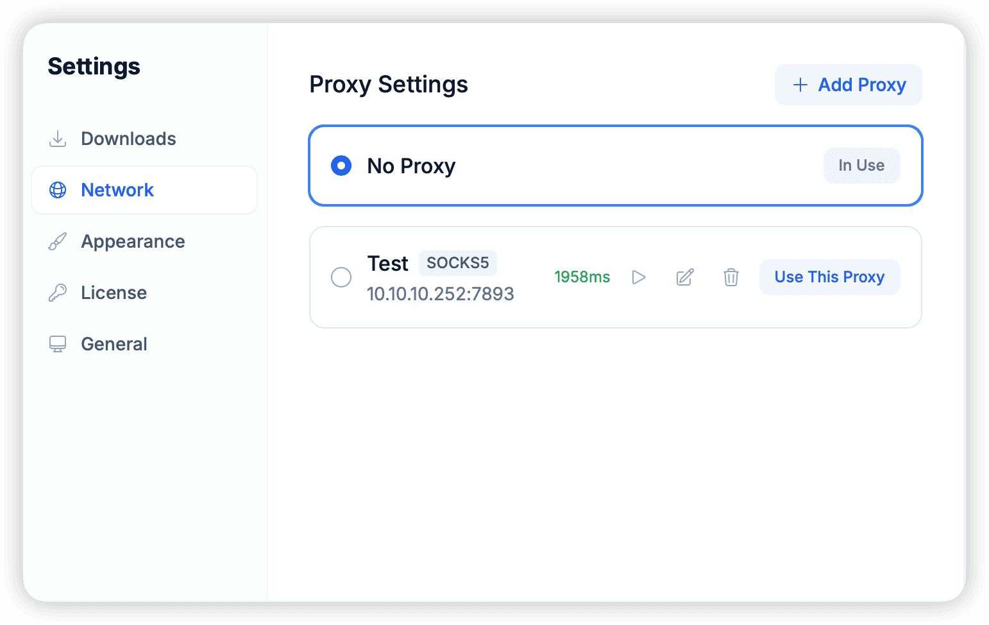Click the Downloads icon in the sidebar
The width and height of the screenshot is (989, 625).
pos(58,139)
